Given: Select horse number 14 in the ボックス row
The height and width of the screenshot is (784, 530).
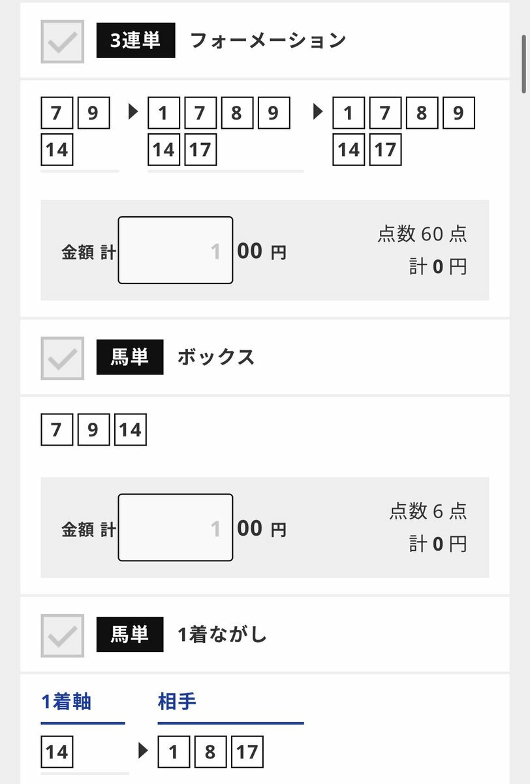Looking at the screenshot, I should click(x=130, y=430).
